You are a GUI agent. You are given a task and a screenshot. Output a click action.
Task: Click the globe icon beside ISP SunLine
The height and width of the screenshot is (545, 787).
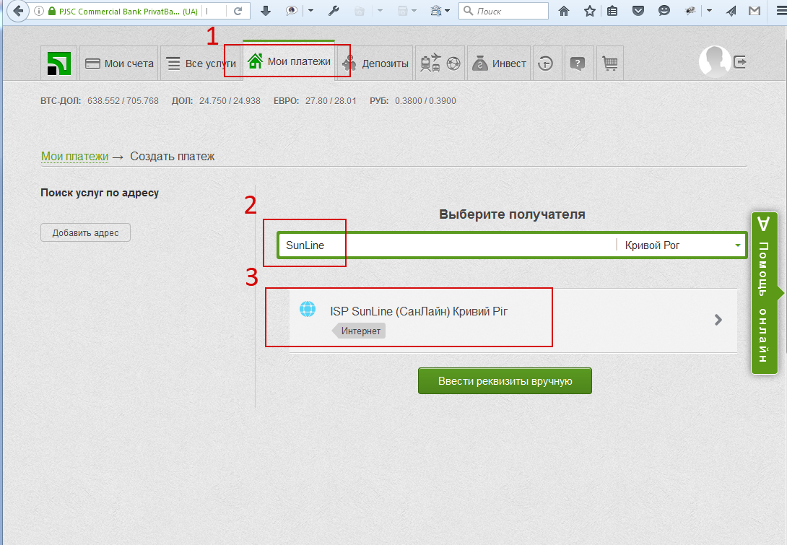308,309
